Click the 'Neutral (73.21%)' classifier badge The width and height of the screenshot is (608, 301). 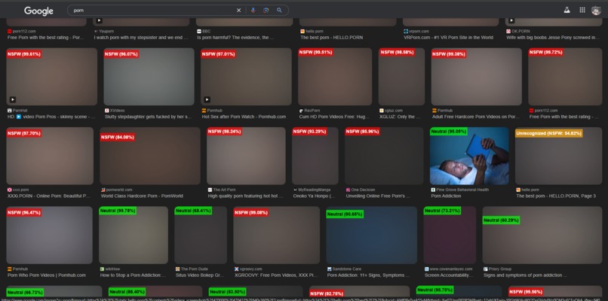442,211
